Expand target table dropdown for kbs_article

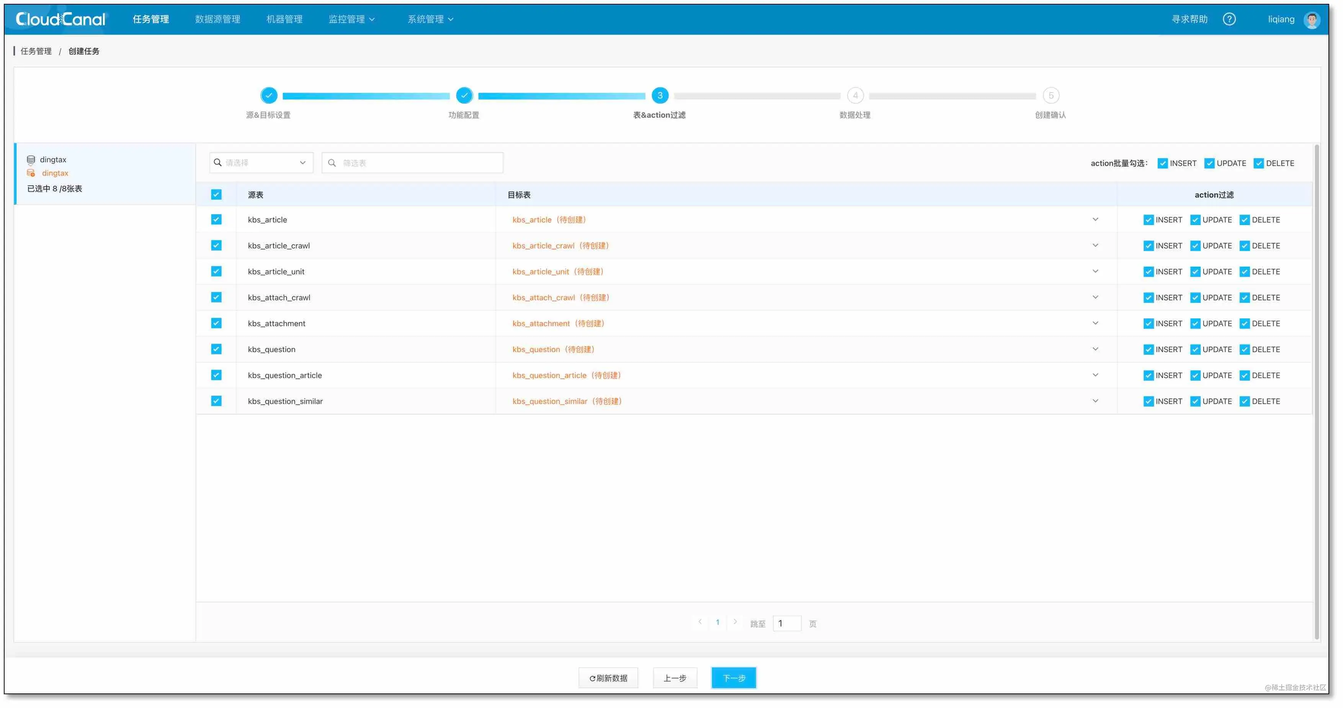tap(1095, 220)
